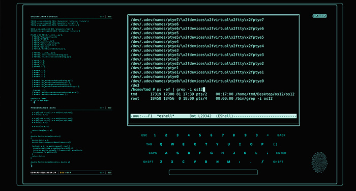356x191 pixels.
Task: Hit the BACK key on keyboard
Action: pyautogui.click(x=281, y=135)
